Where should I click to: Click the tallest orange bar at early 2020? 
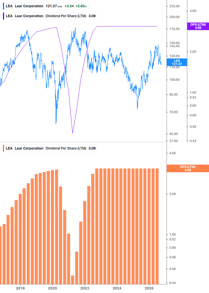pyautogui.click(x=57, y=227)
